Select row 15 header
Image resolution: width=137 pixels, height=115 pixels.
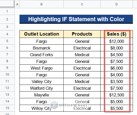tap(7, 108)
